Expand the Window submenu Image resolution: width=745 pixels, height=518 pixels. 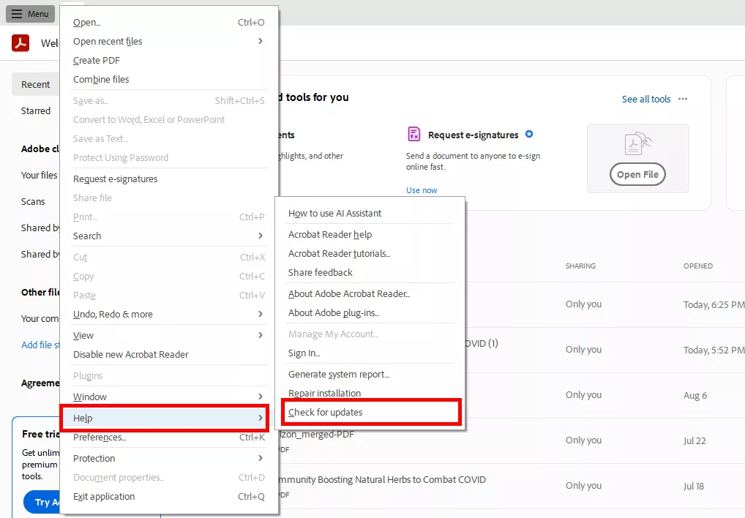[x=261, y=397]
